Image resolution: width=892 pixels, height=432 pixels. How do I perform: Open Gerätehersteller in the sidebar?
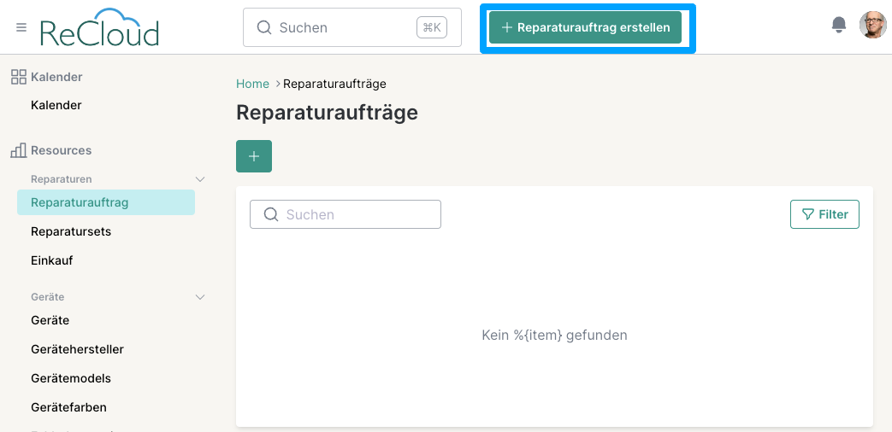point(77,349)
